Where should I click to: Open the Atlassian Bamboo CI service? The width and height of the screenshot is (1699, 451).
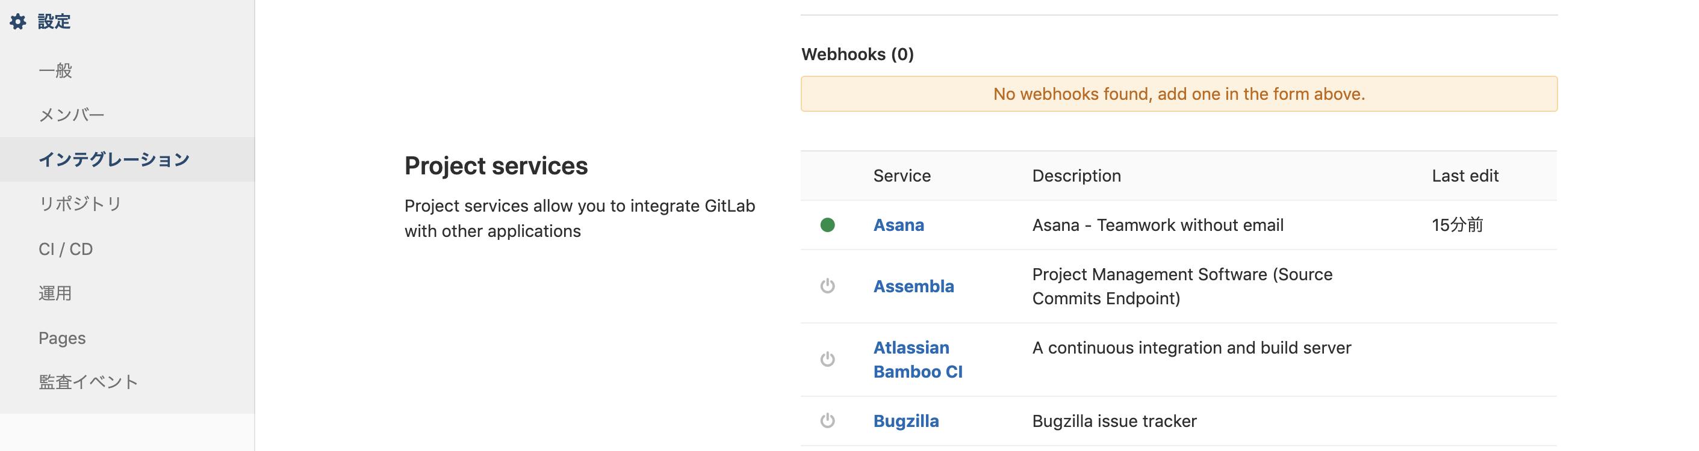(918, 360)
